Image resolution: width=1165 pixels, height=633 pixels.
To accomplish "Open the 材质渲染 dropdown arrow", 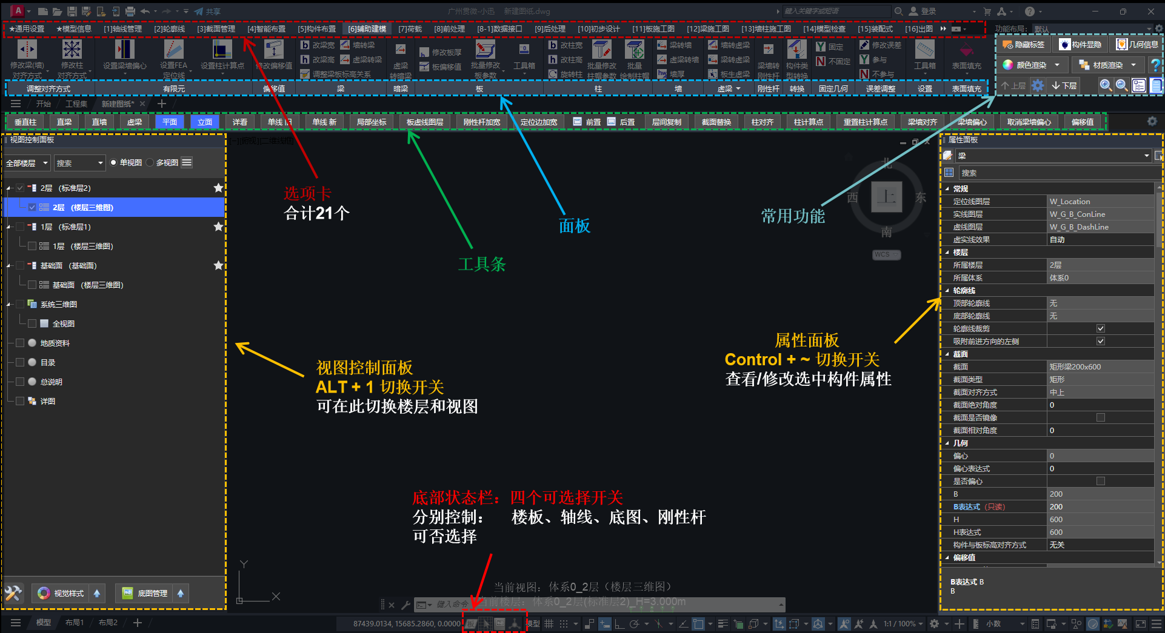I will 1133,65.
